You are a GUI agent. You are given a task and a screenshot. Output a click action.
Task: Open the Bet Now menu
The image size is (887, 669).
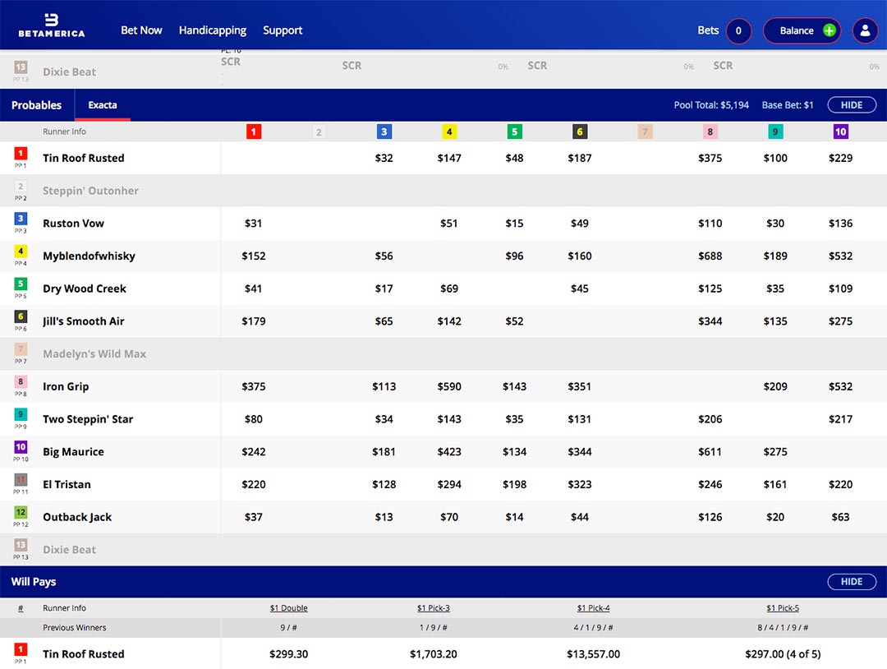(x=141, y=30)
